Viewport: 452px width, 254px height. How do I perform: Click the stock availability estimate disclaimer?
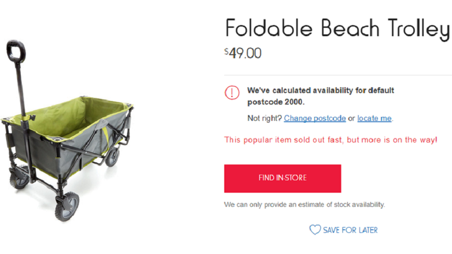pyautogui.click(x=305, y=205)
